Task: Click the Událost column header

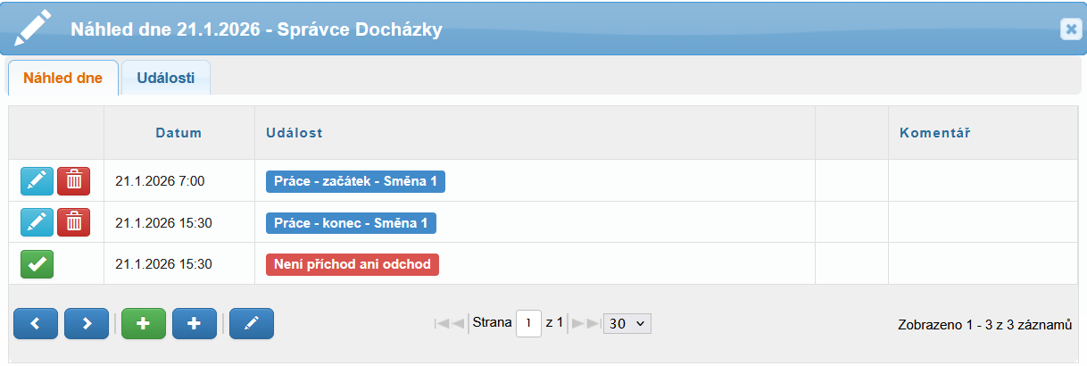Action: [x=295, y=133]
